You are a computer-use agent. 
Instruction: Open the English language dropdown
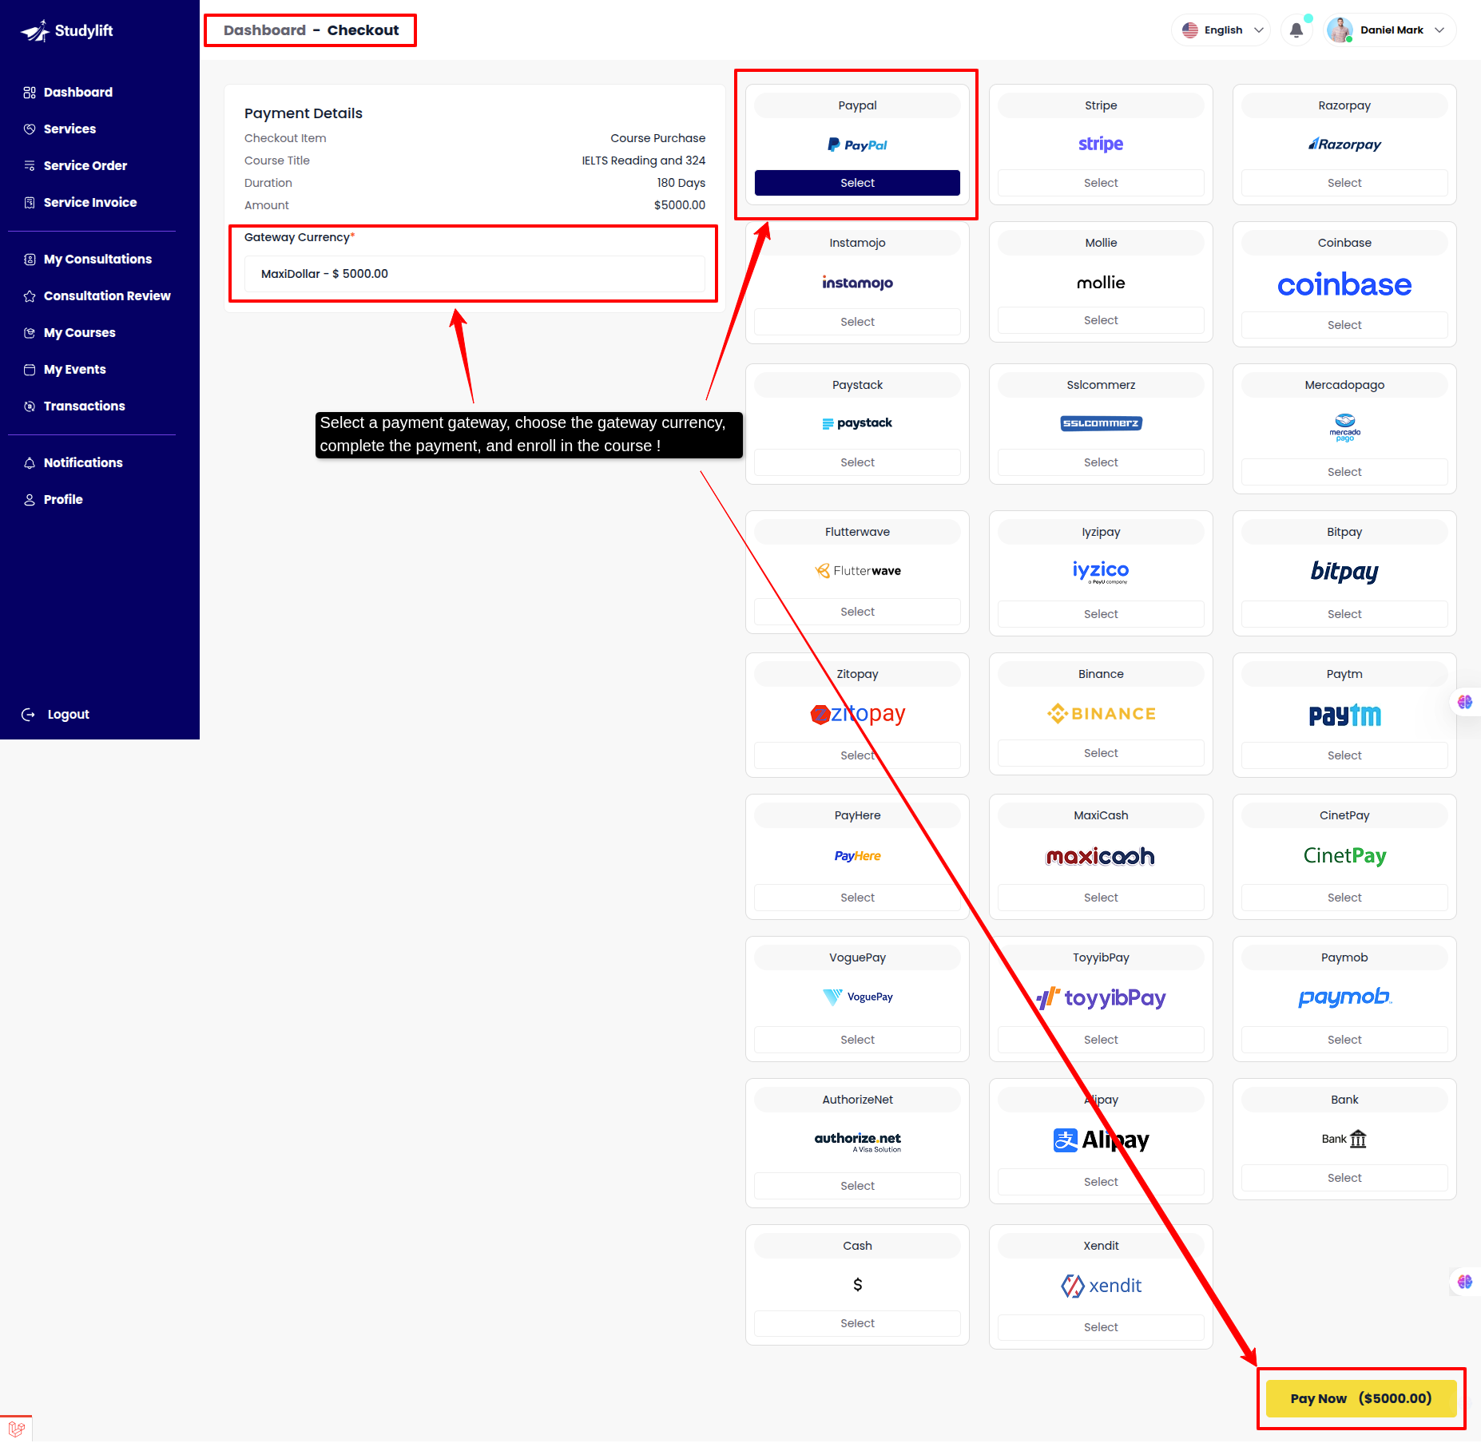[x=1221, y=30]
